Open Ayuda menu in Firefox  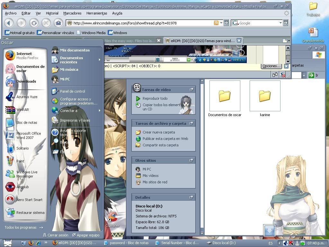click(x=117, y=13)
